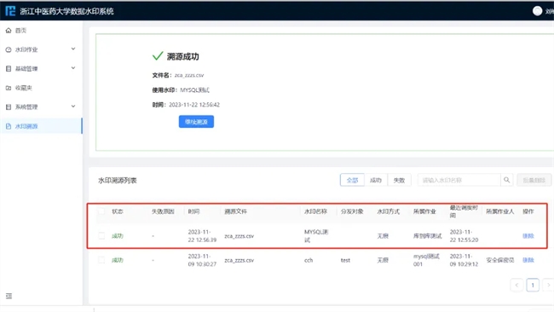Click the 基础管理 sidebar icon
The height and width of the screenshot is (312, 554).
point(9,68)
